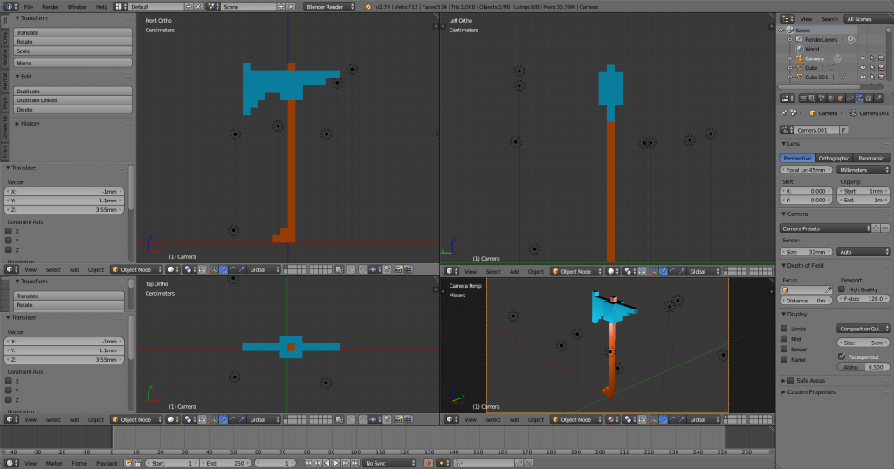Select Camera object in the outliner
This screenshot has width=894, height=469.
[x=813, y=58]
